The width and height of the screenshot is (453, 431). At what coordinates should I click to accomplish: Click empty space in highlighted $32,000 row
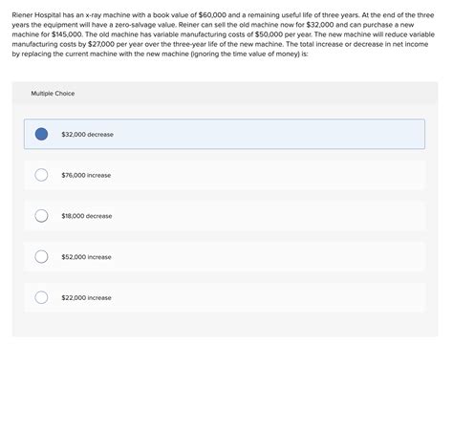[268, 134]
